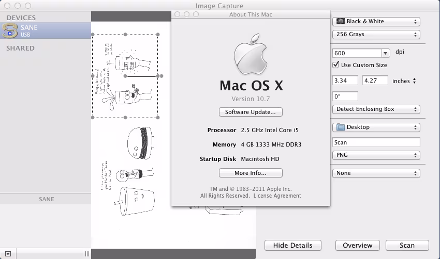Click the Hide Details button
The image size is (440, 259).
292,245
